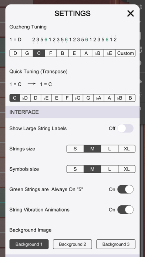The width and height of the screenshot is (145, 257).
Task: Pick ♭B in Guzheng Tuning row
Action: point(98,53)
